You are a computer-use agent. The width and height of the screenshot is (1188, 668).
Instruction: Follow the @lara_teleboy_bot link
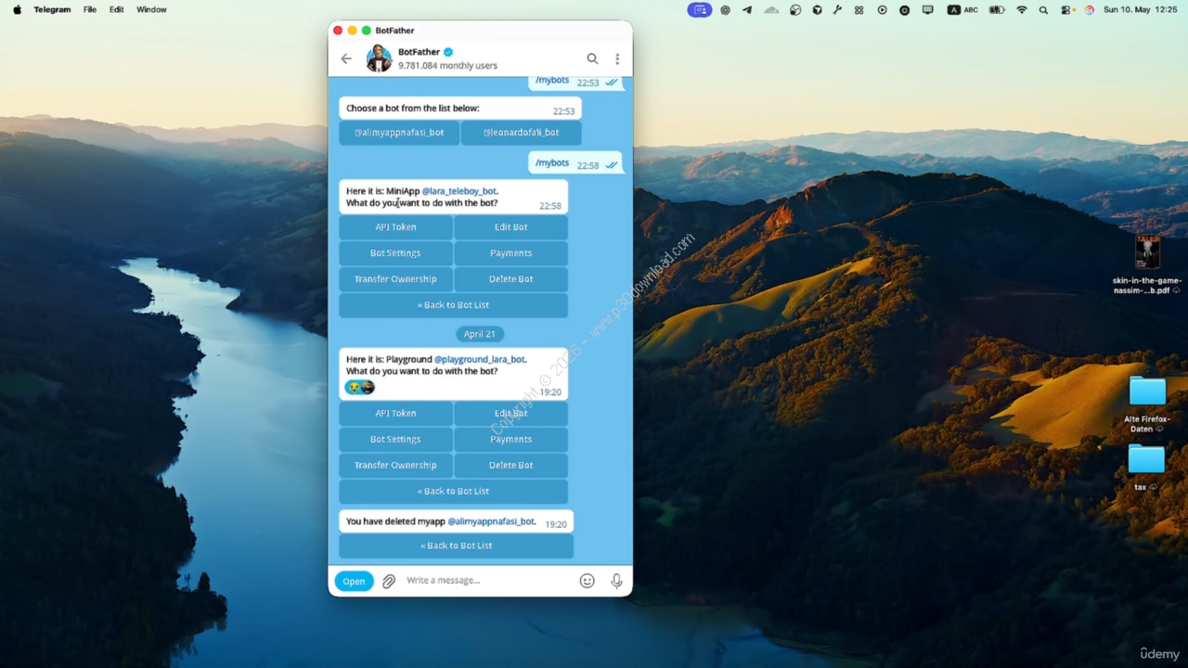459,191
